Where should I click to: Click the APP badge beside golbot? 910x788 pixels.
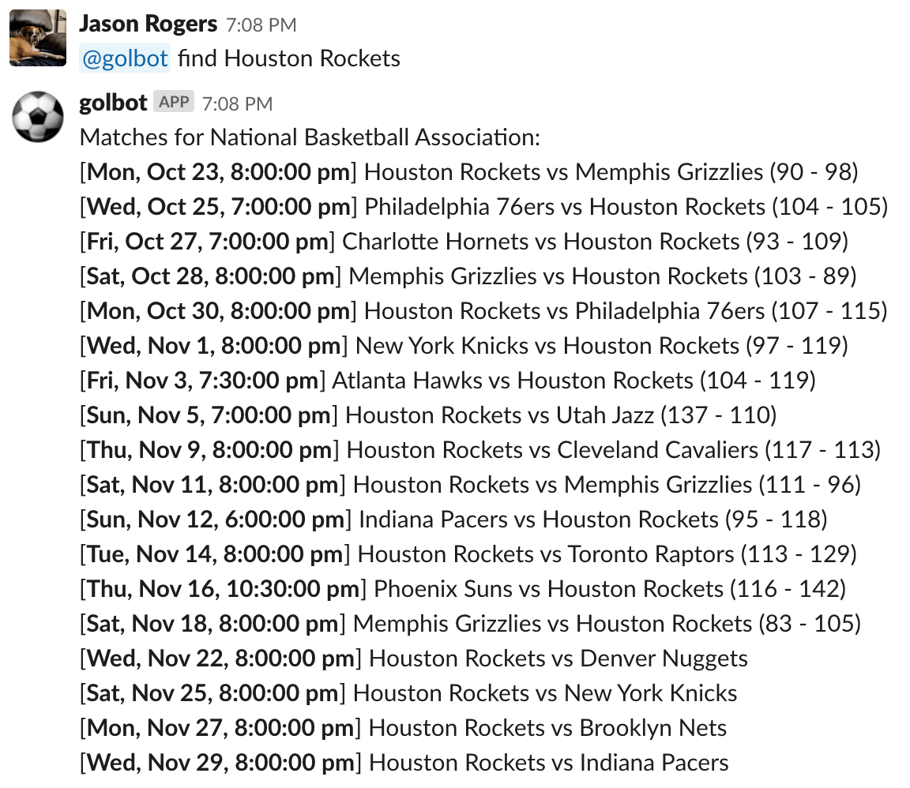[x=174, y=103]
